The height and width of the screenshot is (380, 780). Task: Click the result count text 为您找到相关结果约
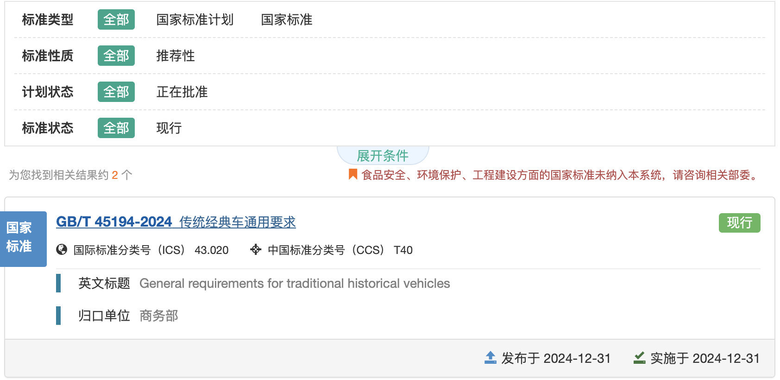click(x=58, y=175)
